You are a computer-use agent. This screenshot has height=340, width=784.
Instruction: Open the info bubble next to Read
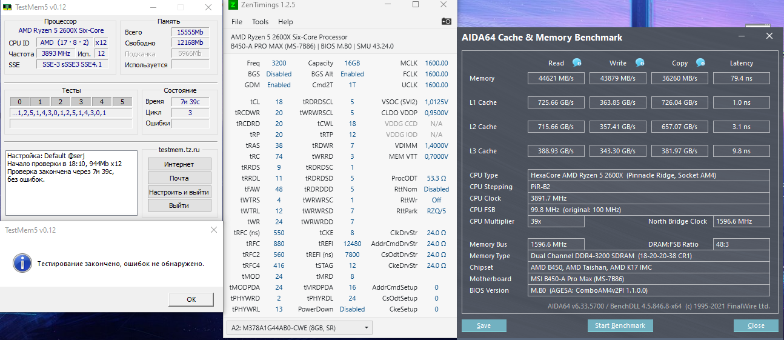577,62
